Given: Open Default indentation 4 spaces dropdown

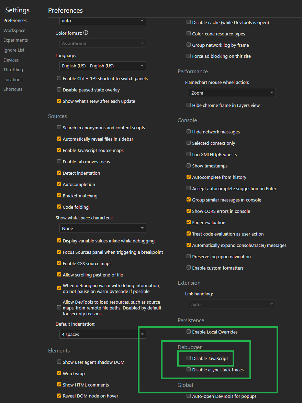Looking at the screenshot, I should tap(103, 334).
